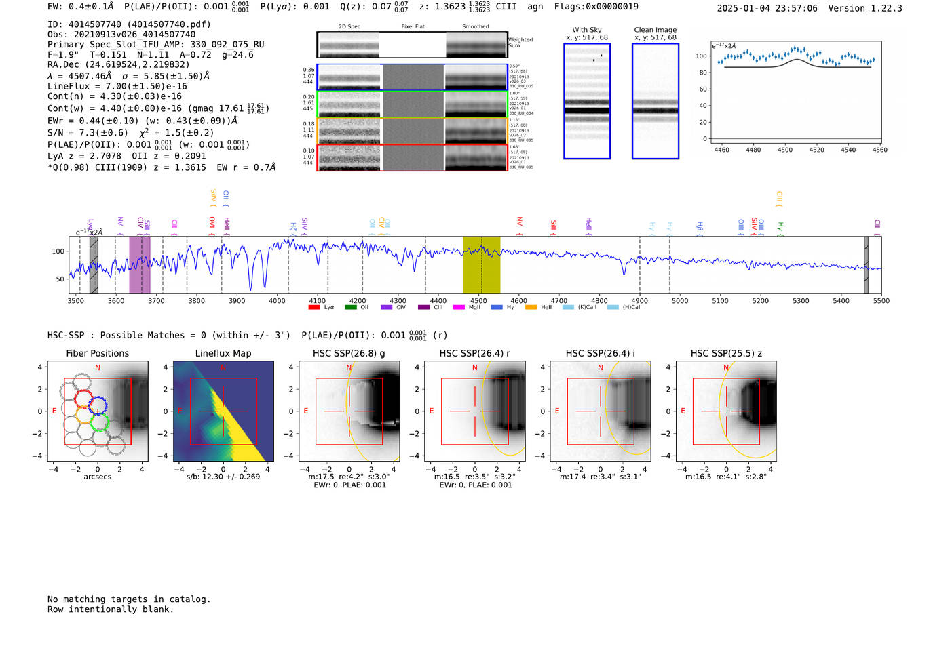The width and height of the screenshot is (950, 646).
Task: Open the red-bordered fiber spectrum row
Action: pyautogui.click(x=412, y=157)
